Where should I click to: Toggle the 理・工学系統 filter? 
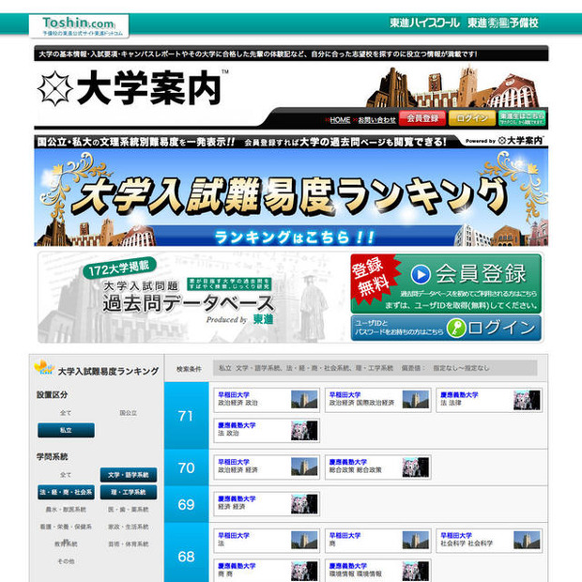point(129,492)
